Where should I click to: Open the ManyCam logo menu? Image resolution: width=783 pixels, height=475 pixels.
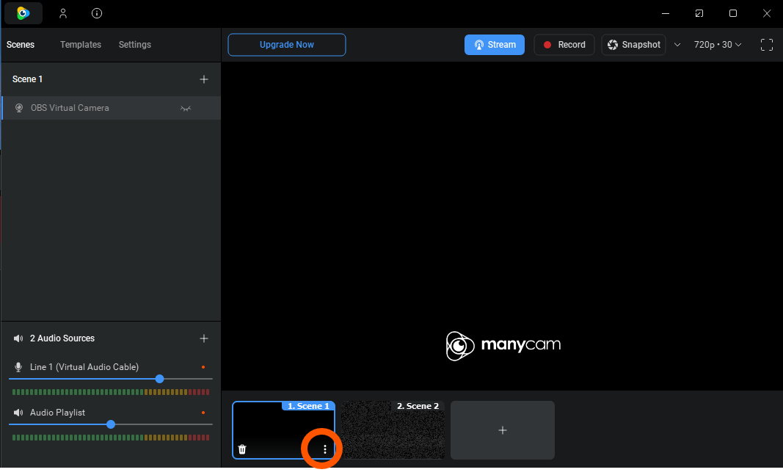pos(23,13)
